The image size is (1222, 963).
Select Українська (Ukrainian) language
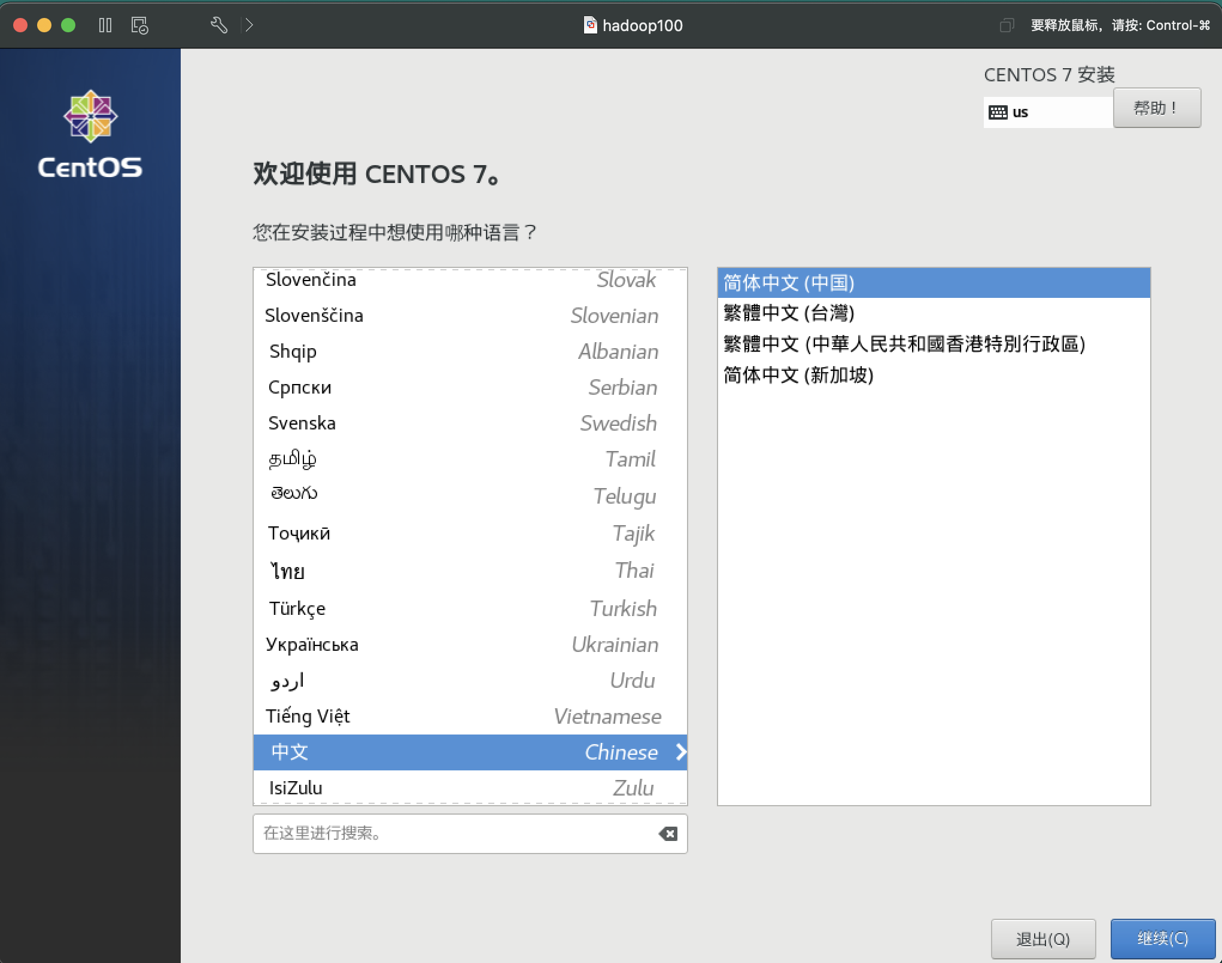[470, 644]
